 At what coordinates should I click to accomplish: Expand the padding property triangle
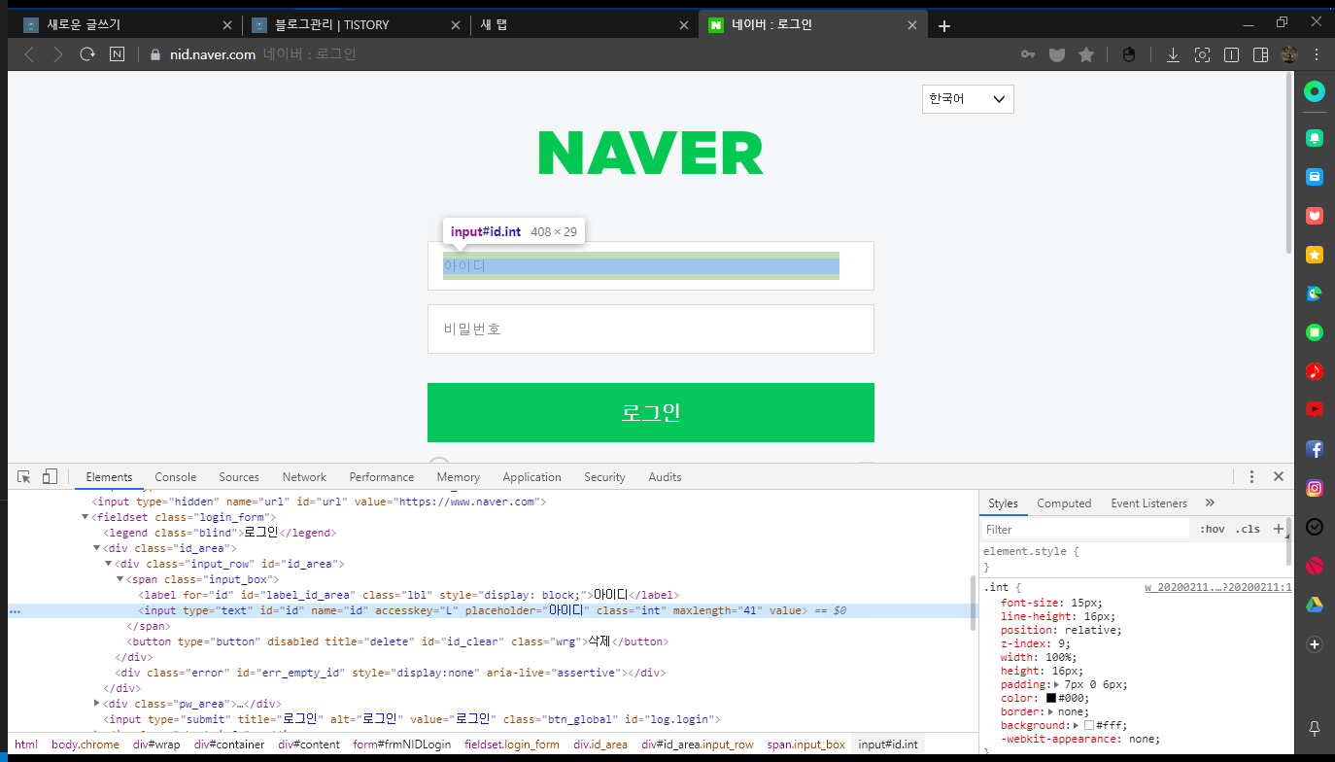point(1057,685)
